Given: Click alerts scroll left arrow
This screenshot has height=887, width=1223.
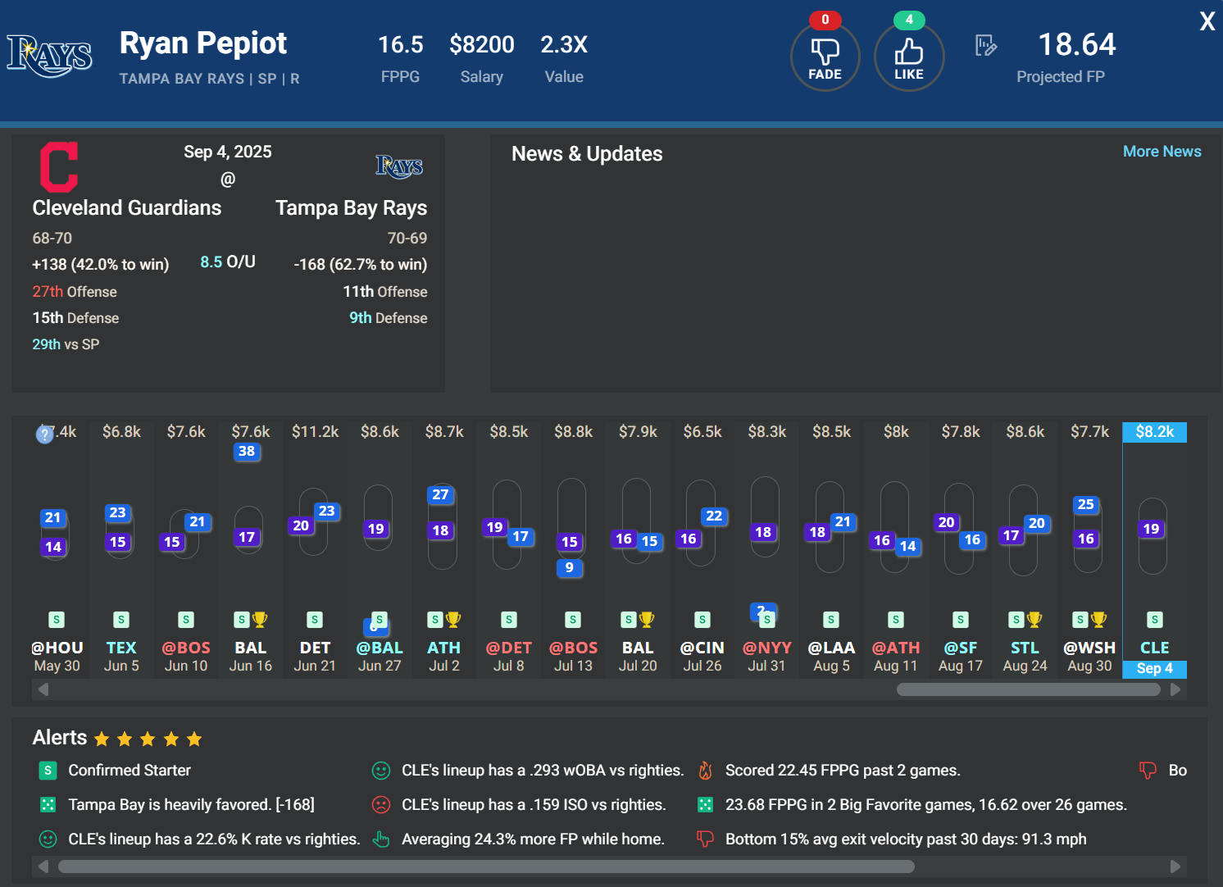Looking at the screenshot, I should (x=43, y=867).
